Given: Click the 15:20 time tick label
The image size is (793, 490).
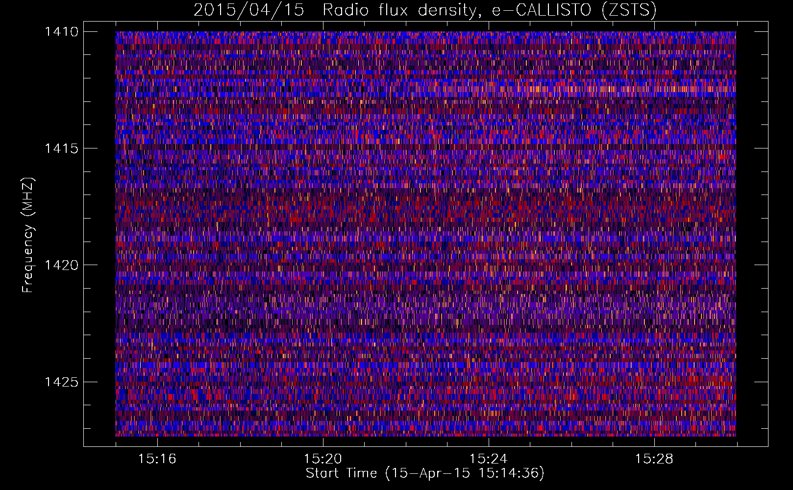Looking at the screenshot, I should tap(322, 459).
